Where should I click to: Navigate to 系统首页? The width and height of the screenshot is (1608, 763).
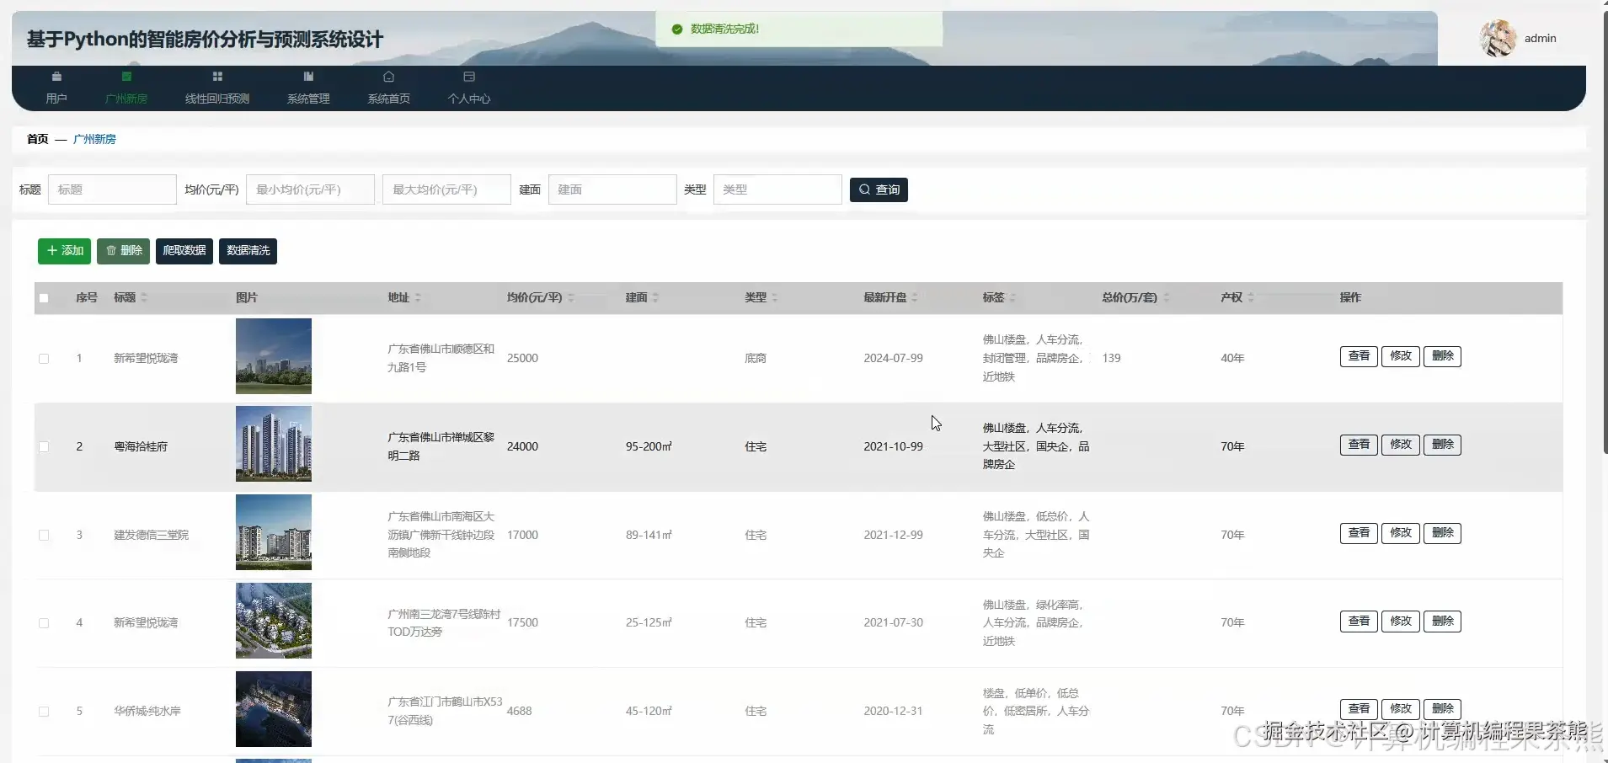point(388,88)
